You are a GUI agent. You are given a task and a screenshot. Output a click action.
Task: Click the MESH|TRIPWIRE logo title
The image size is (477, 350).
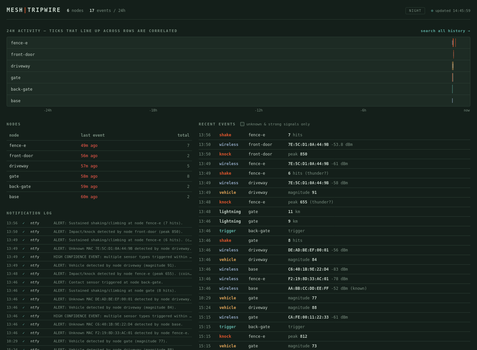33,10
